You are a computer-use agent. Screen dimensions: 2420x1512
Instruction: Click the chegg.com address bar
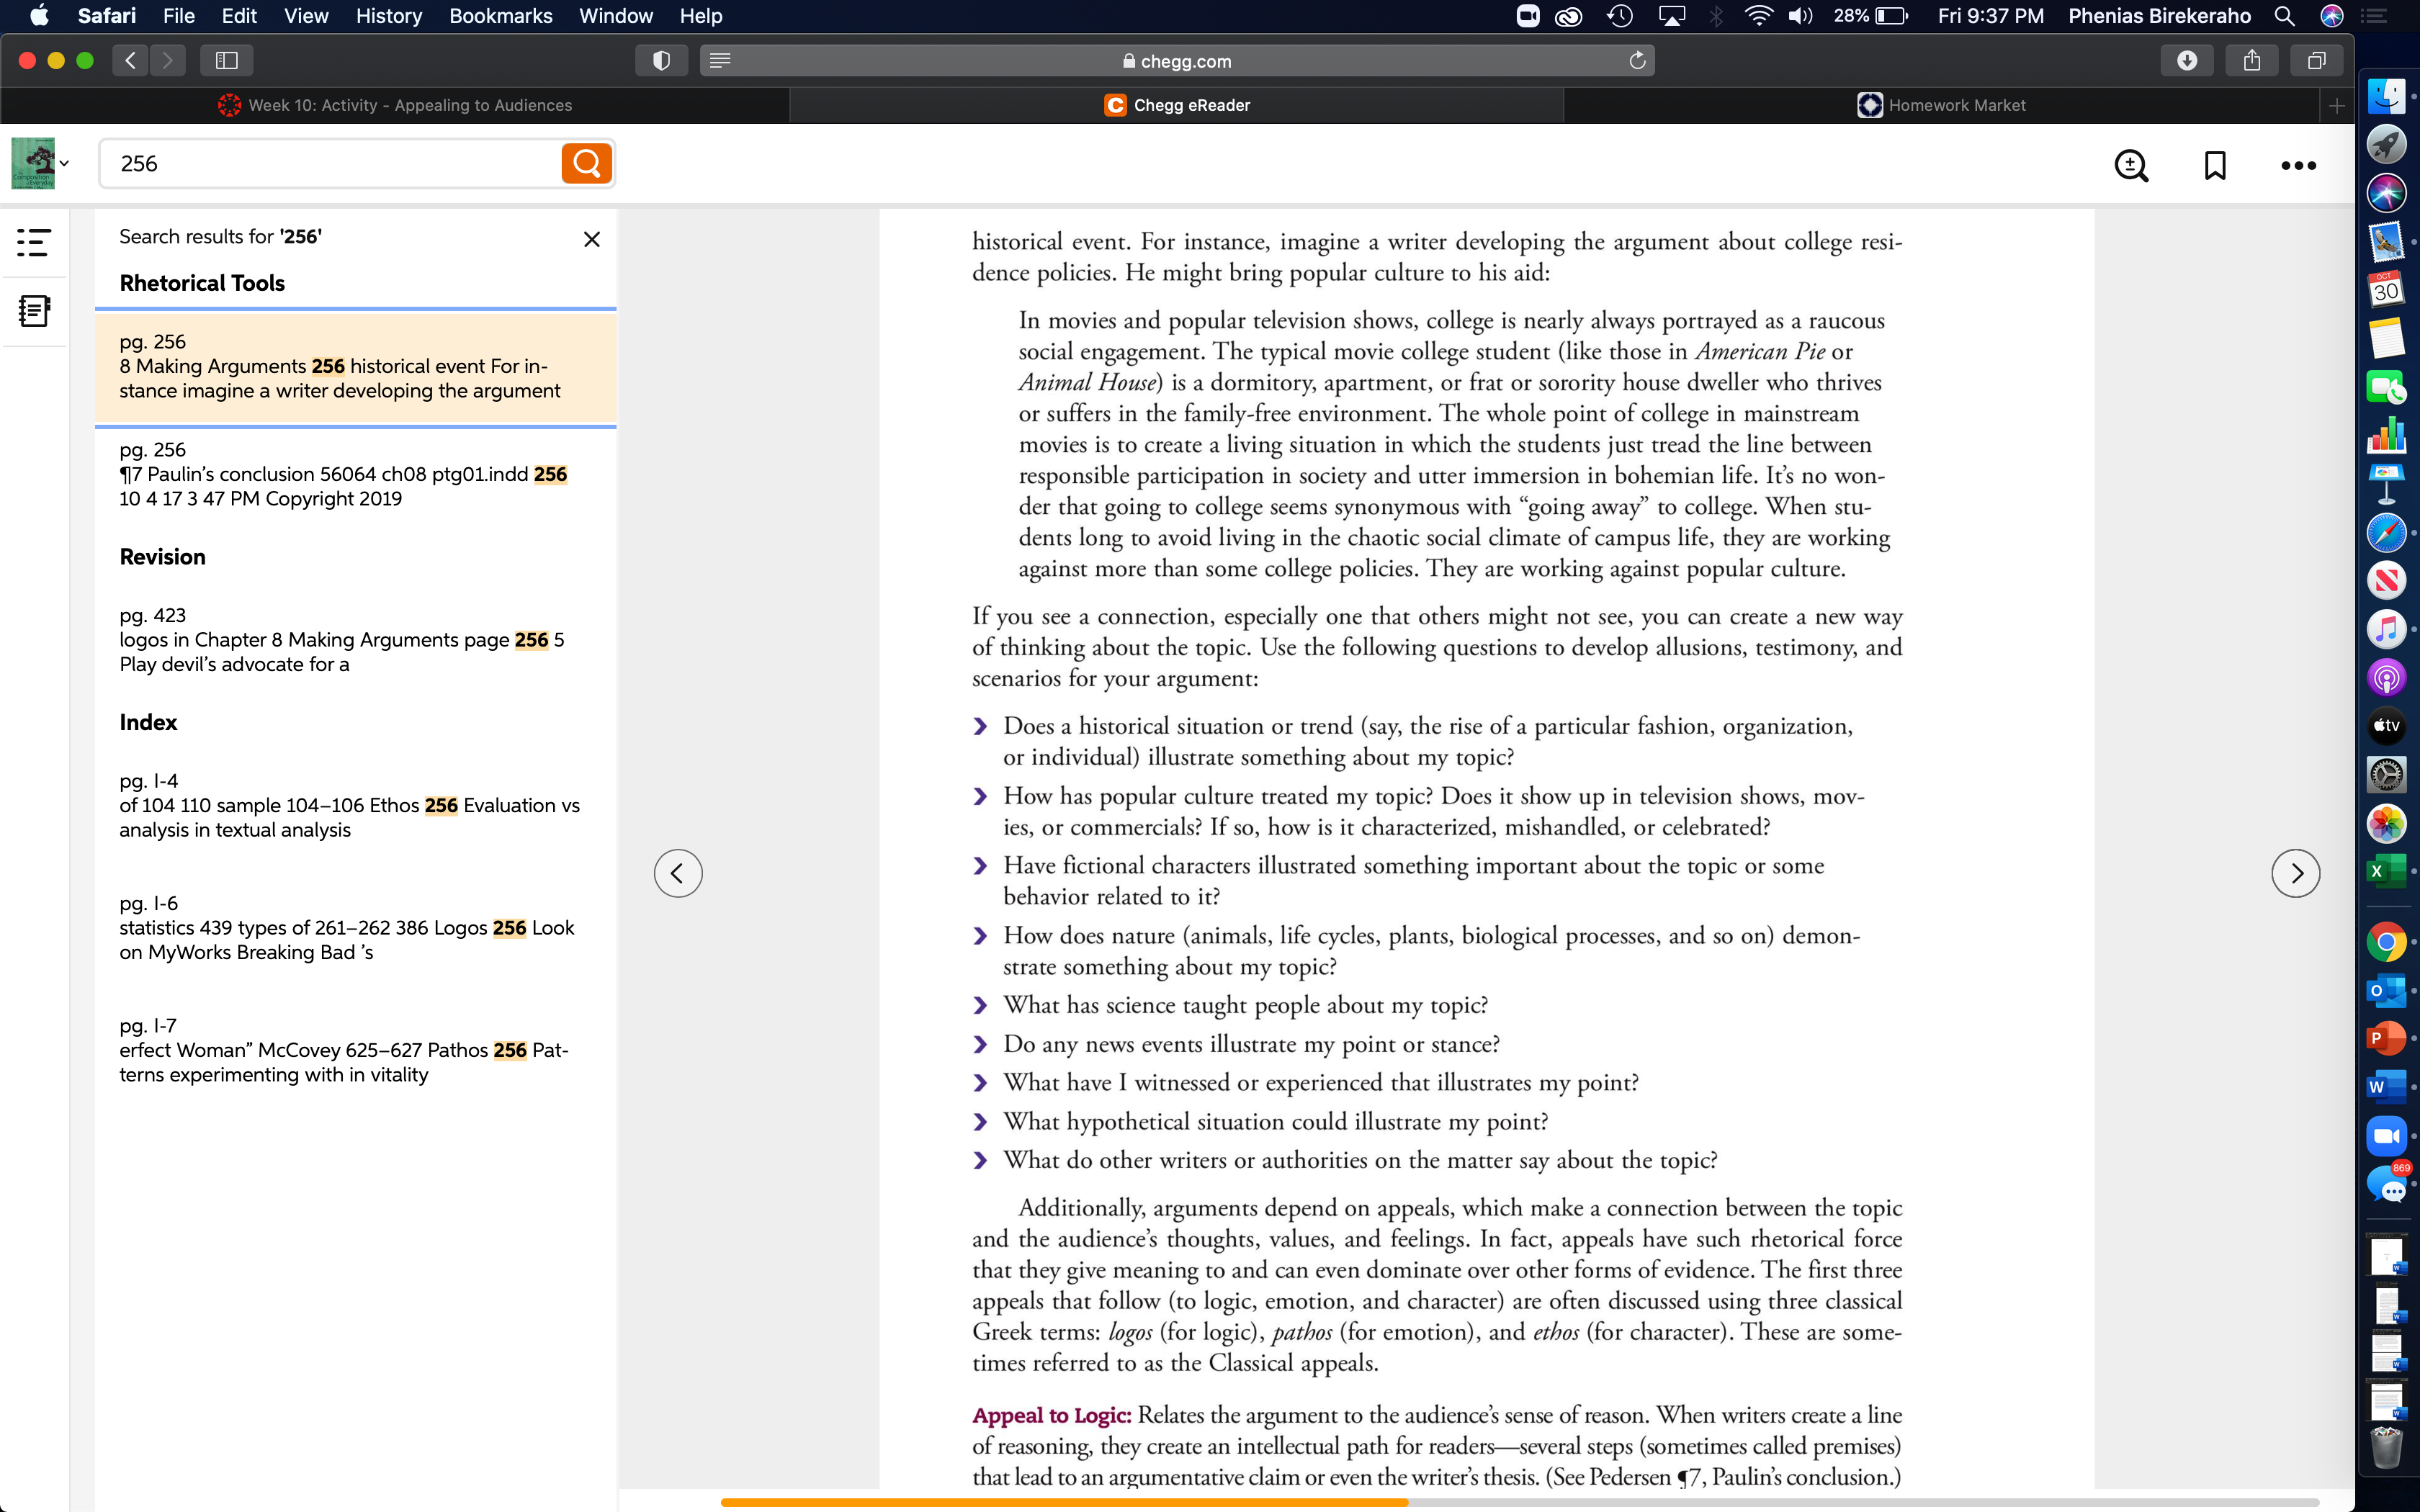point(1177,60)
